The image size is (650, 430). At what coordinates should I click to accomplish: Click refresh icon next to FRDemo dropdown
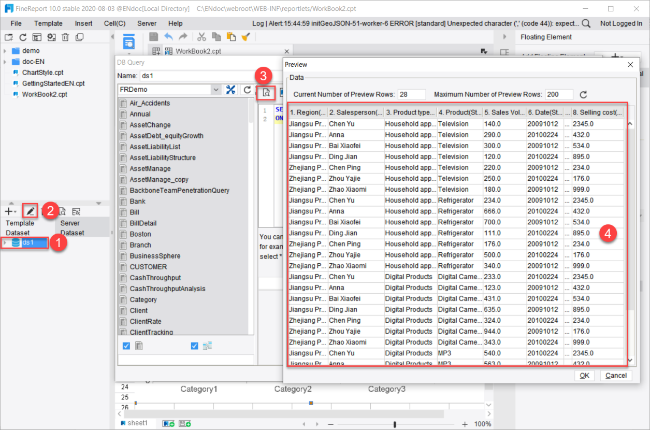(248, 90)
